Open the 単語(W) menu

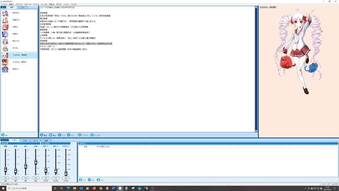(x=52, y=4)
